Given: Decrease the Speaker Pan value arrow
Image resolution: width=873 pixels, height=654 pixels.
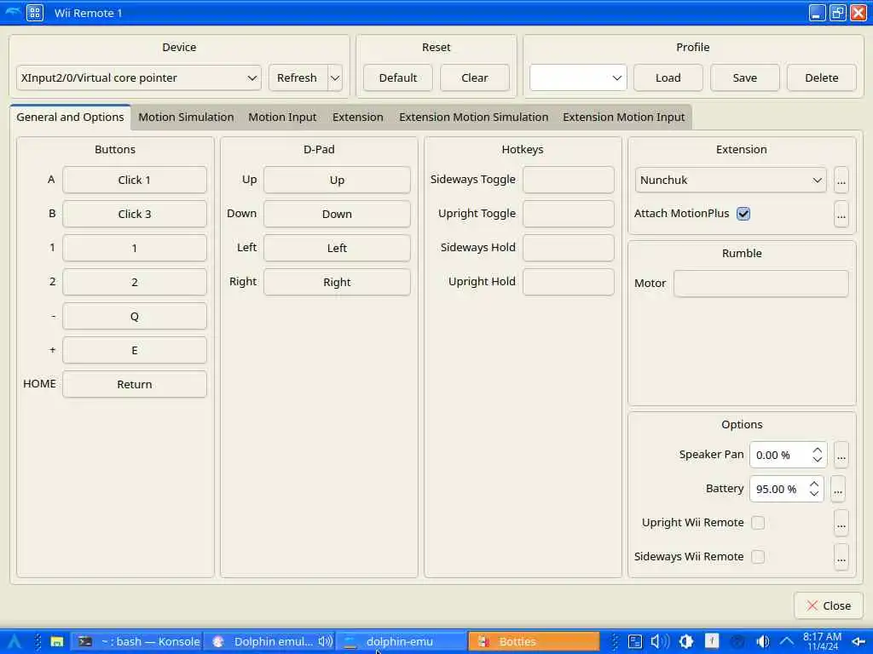Looking at the screenshot, I should [818, 460].
